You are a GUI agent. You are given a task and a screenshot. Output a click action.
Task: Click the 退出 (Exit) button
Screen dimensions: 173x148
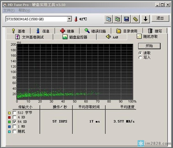160,18
